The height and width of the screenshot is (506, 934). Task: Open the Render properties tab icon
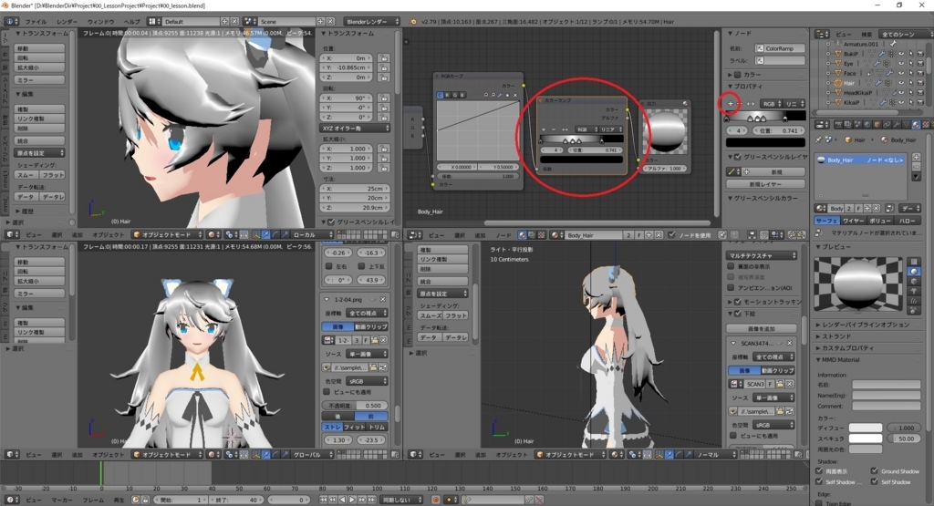(x=838, y=124)
